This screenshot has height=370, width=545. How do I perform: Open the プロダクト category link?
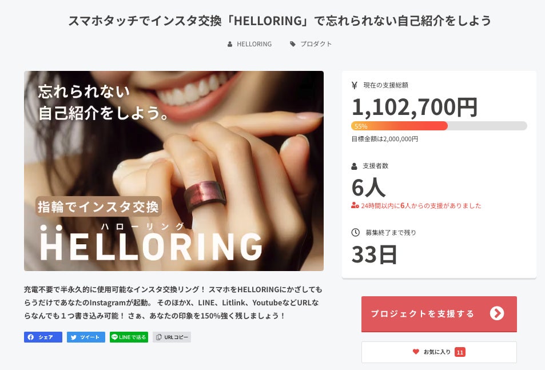point(316,44)
